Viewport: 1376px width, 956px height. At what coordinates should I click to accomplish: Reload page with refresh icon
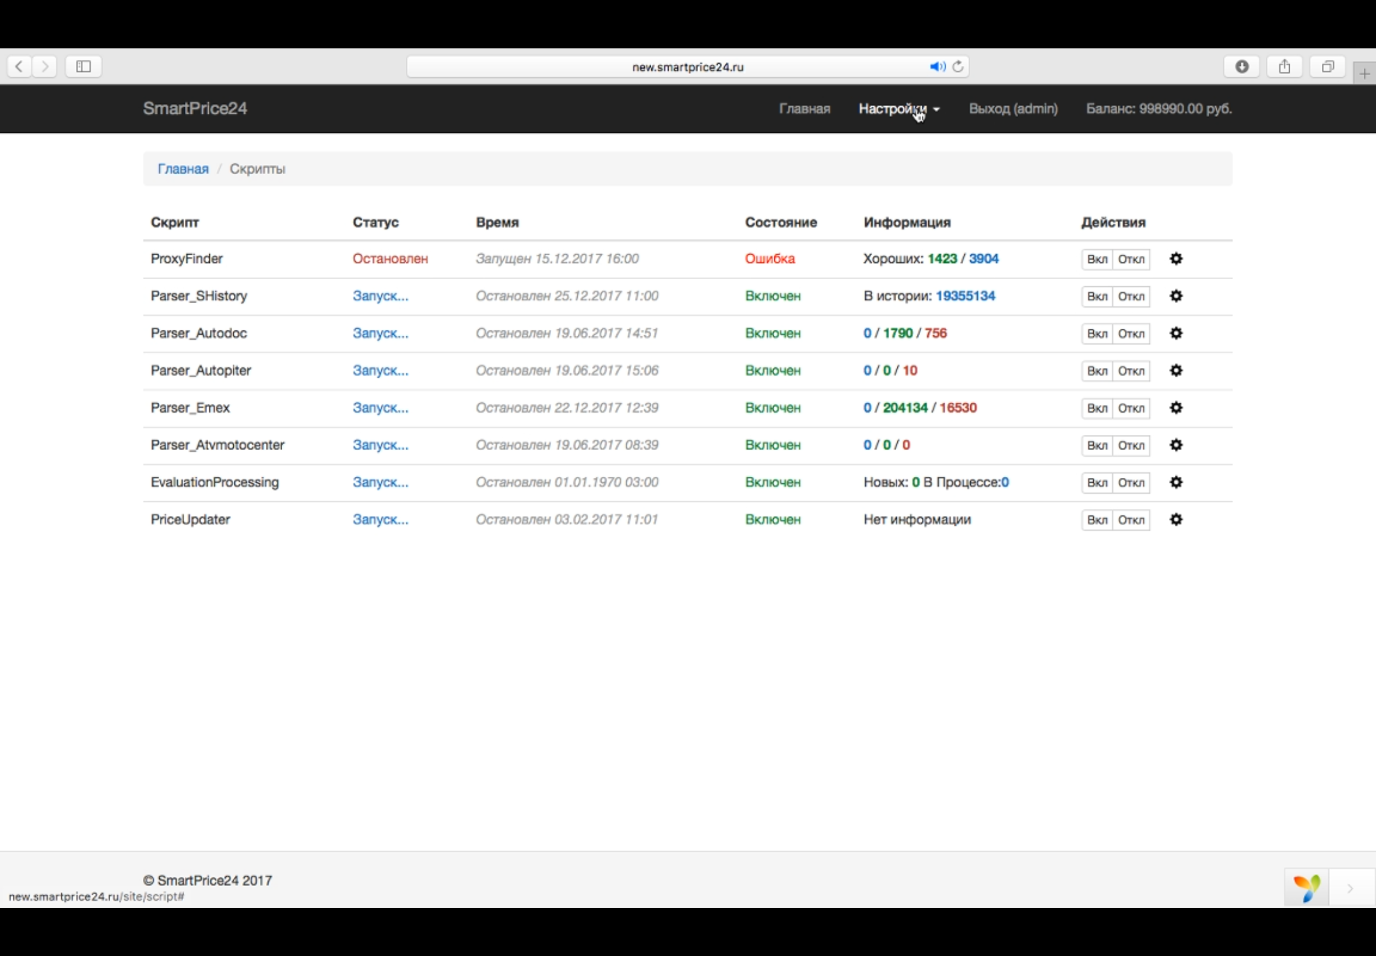click(958, 66)
